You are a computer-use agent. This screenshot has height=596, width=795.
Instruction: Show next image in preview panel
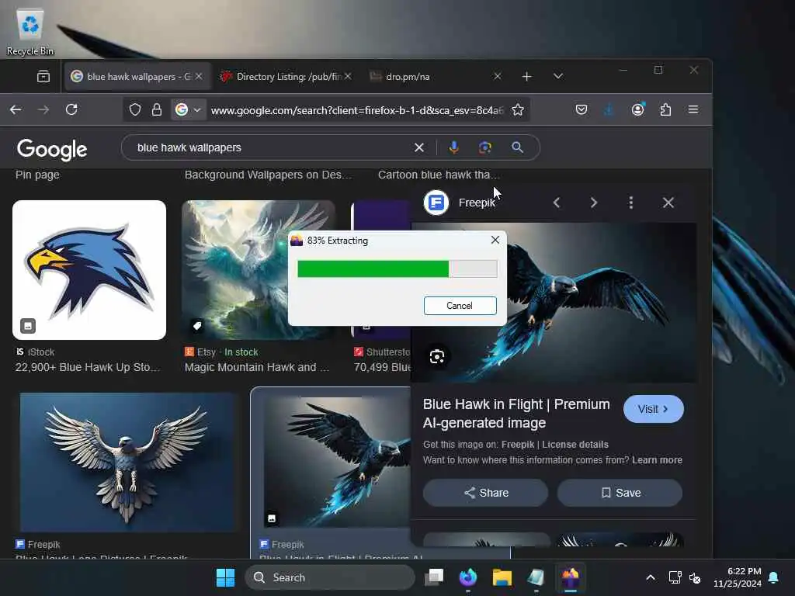pos(594,203)
